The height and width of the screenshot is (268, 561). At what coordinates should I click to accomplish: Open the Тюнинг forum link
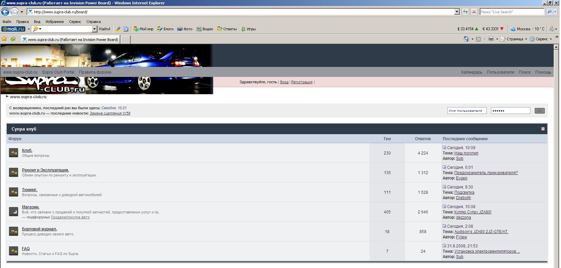[30, 190]
